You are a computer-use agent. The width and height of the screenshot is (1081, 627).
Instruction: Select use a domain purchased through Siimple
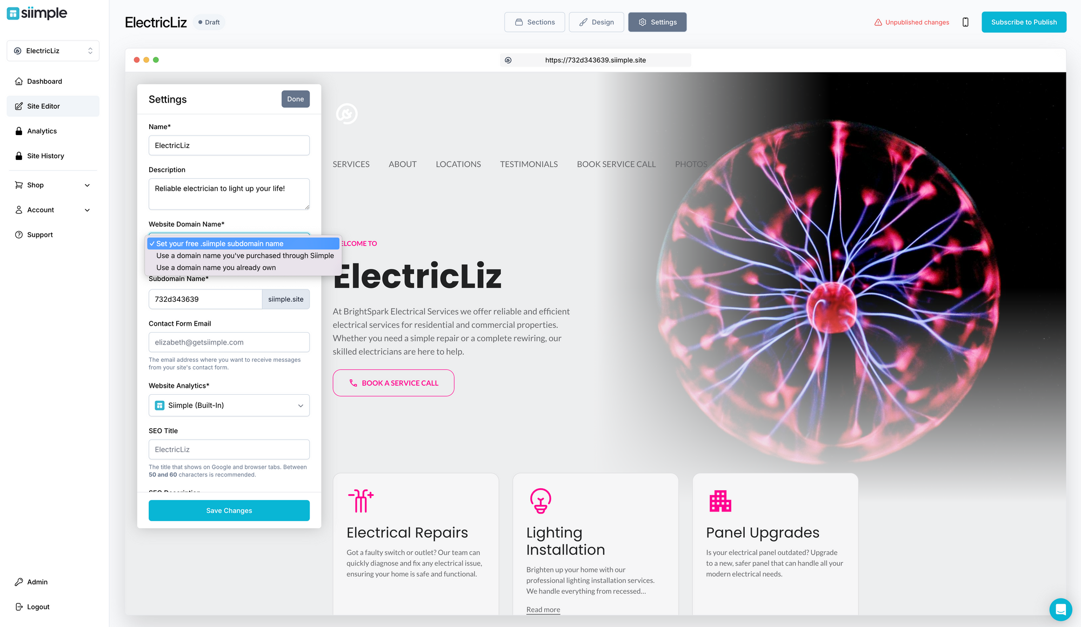click(x=244, y=255)
